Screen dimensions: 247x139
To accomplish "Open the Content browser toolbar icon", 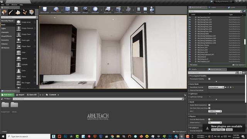I will [68, 10].
